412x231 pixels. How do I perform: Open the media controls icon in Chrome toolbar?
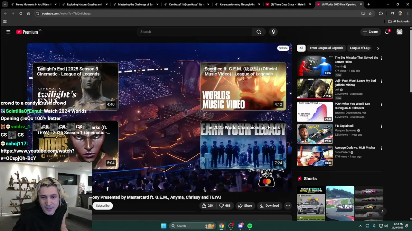tap(392, 13)
